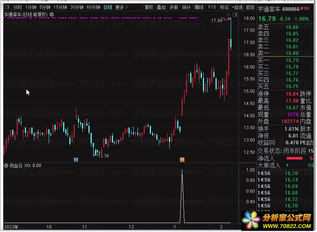
Task: Click the 宇通客车 stock name header
Action: (x=269, y=9)
